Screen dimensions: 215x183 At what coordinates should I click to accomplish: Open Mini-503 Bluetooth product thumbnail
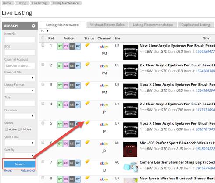click(x=130, y=150)
